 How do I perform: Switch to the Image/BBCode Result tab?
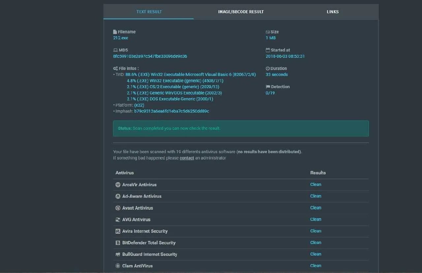pyautogui.click(x=241, y=12)
